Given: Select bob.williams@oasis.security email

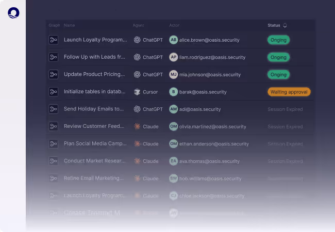Looking at the screenshot, I should click(210, 178).
